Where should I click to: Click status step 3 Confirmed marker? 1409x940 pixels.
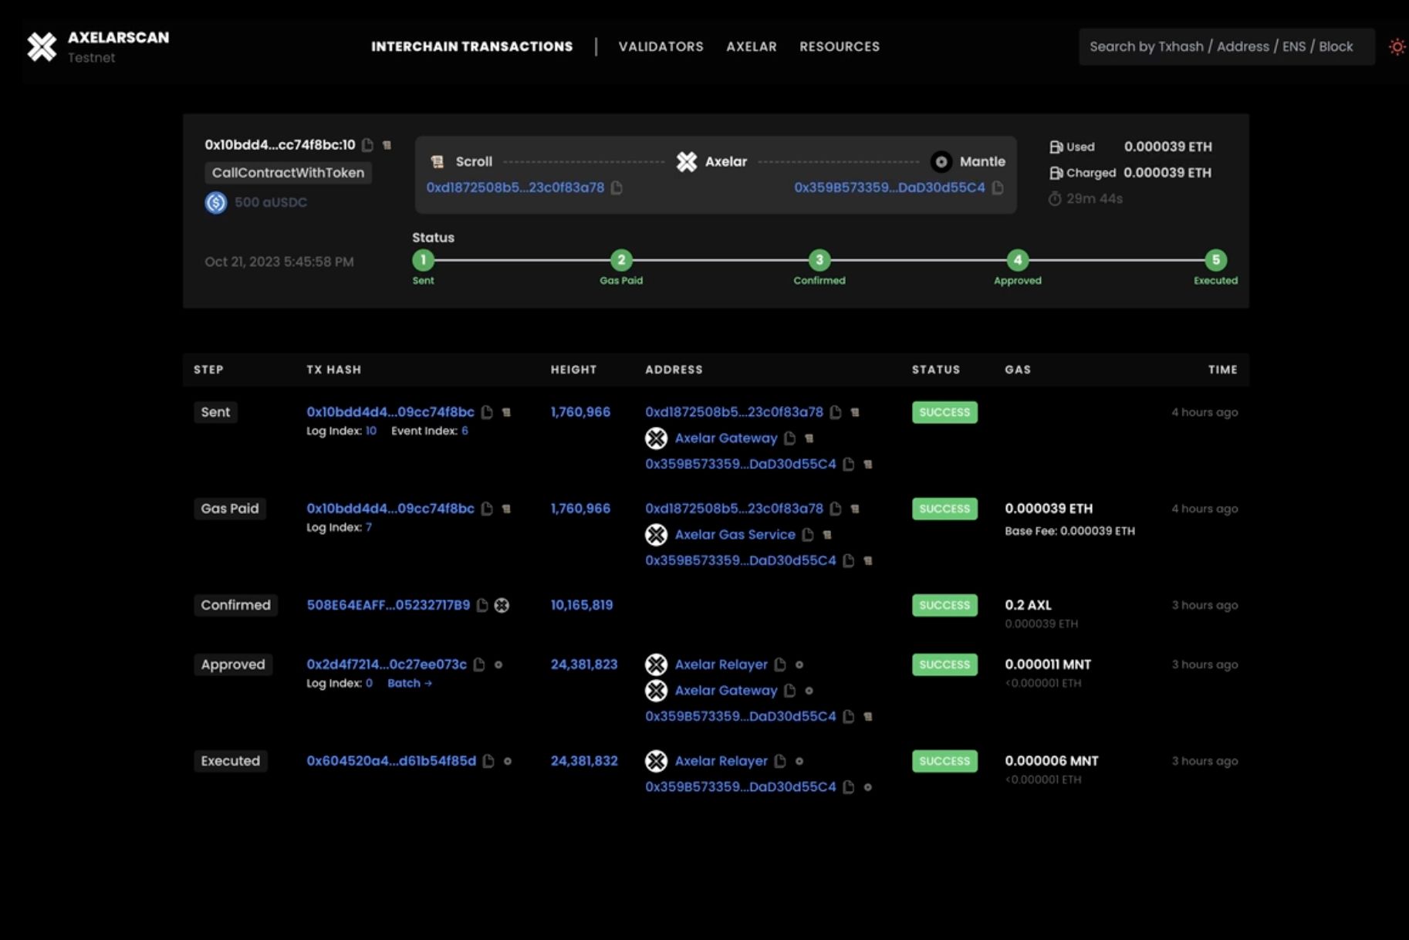pos(819,260)
